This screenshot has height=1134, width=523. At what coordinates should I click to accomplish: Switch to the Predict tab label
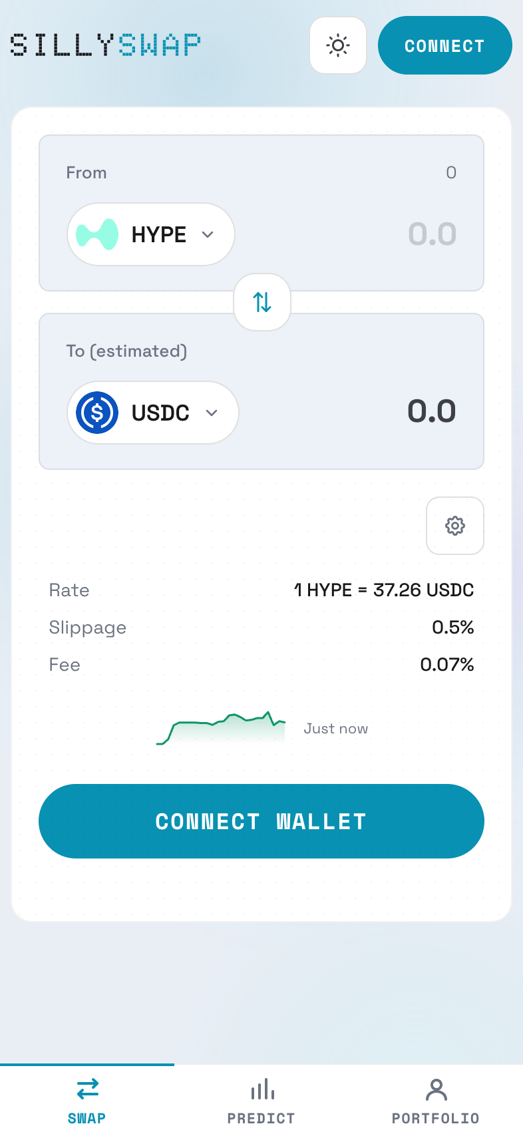(x=261, y=1118)
